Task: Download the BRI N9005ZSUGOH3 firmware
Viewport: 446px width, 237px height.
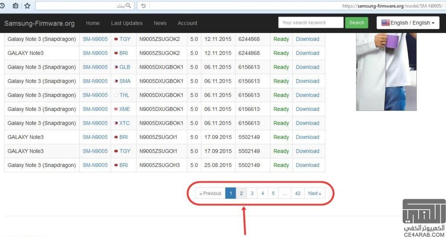Action: click(x=307, y=165)
